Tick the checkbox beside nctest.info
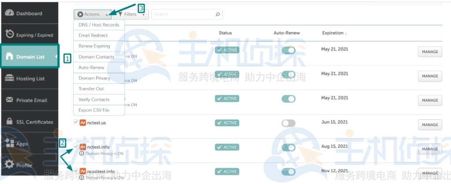Image resolution: width=451 pixels, height=184 pixels. tap(76, 147)
